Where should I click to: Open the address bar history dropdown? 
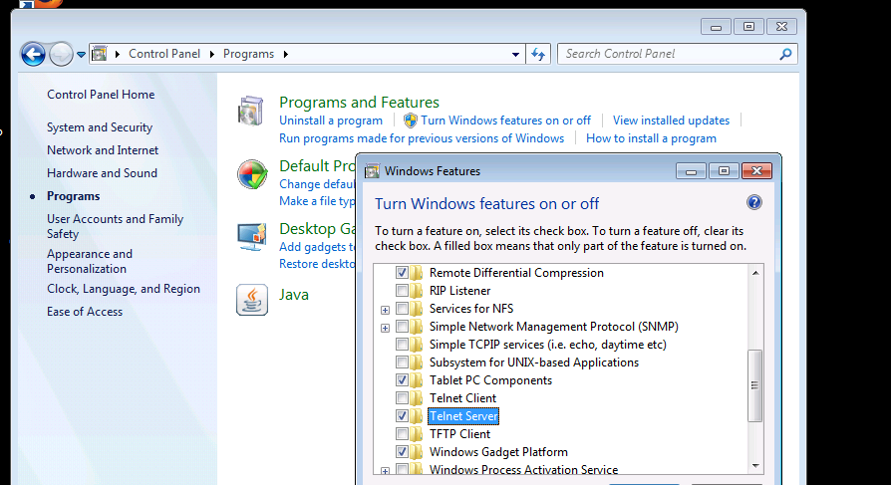[x=515, y=54]
